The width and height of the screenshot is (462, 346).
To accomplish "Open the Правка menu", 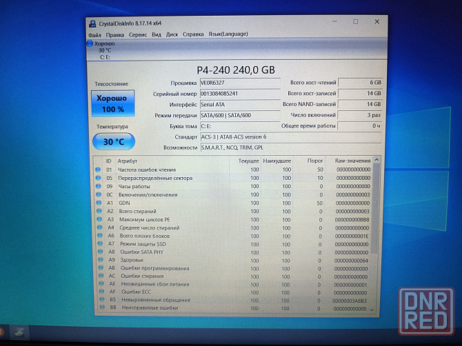I will (x=115, y=34).
